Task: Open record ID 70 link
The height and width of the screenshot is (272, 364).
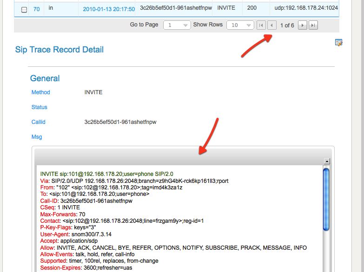Action: pyautogui.click(x=36, y=9)
